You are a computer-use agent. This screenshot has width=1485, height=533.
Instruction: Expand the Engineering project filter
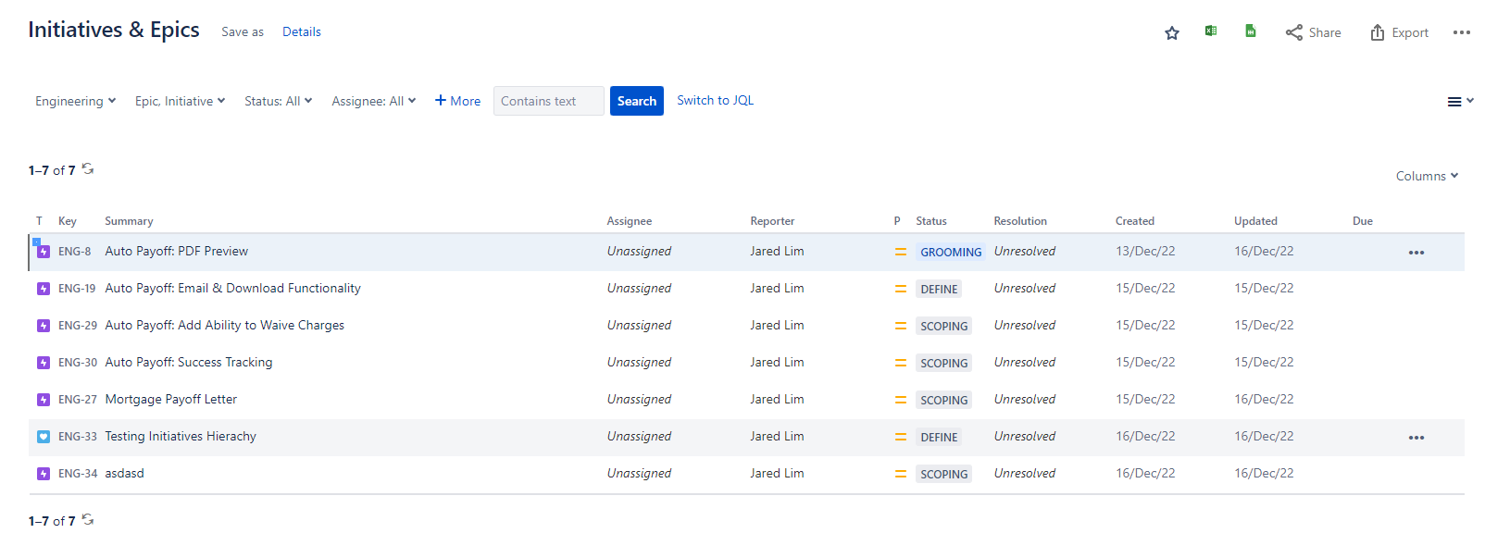pos(76,101)
